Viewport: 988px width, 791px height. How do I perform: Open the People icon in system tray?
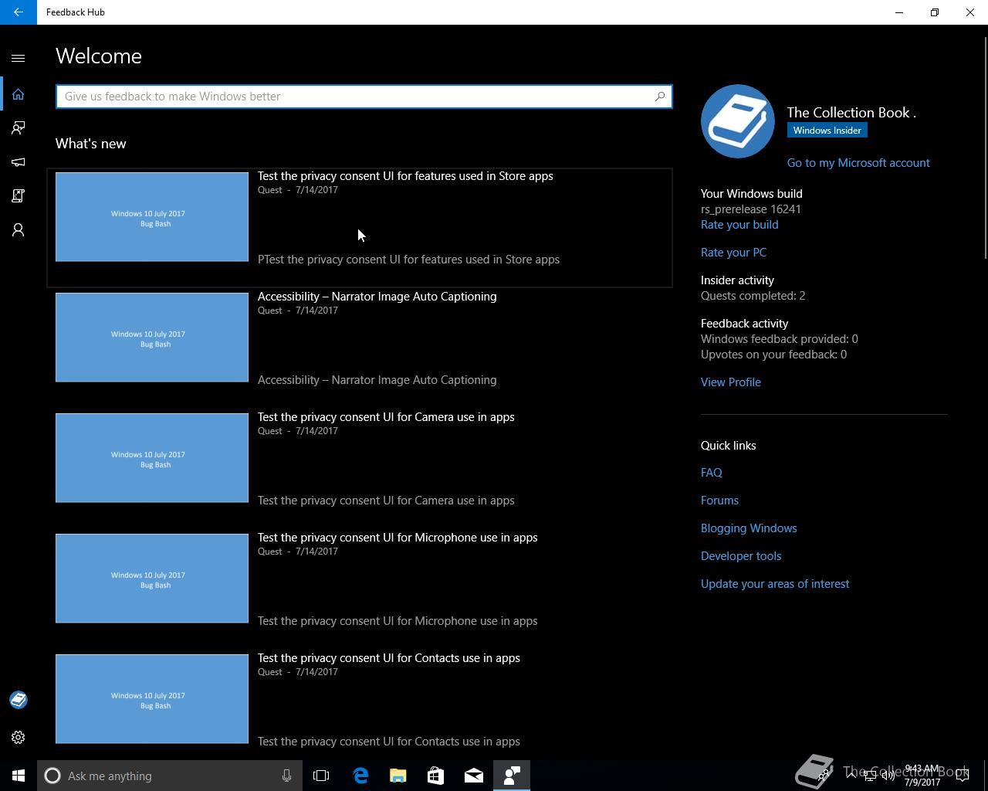click(x=824, y=776)
